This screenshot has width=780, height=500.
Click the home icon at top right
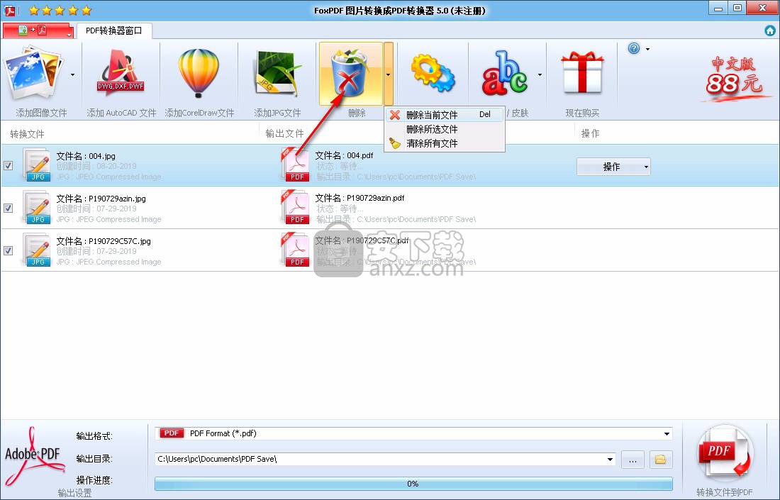(x=769, y=30)
